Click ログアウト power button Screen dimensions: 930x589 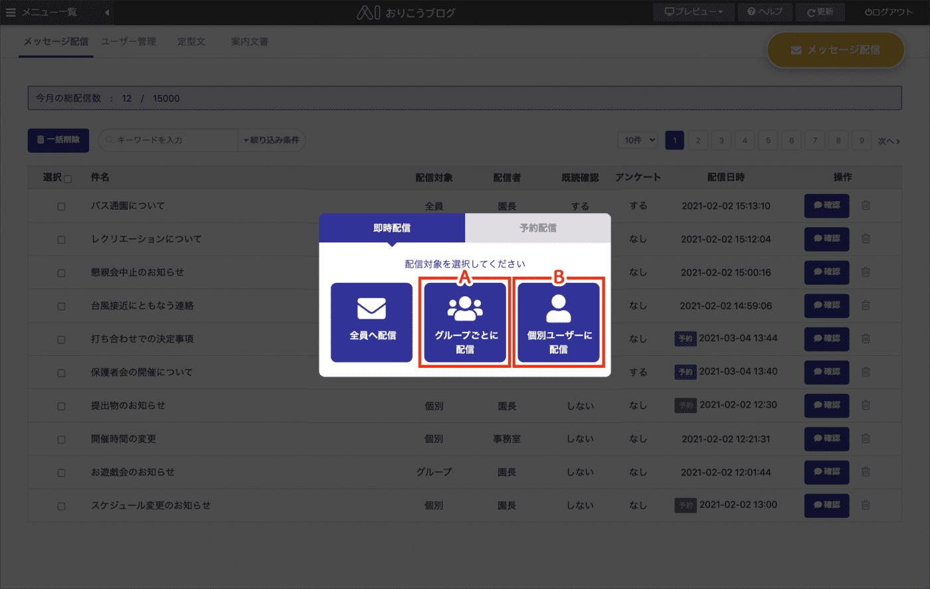(889, 12)
